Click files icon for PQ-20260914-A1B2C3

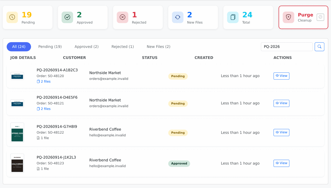[38, 82]
